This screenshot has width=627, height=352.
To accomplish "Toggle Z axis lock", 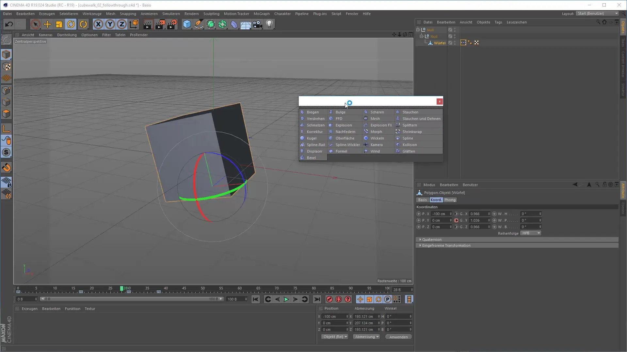I will pyautogui.click(x=122, y=24).
